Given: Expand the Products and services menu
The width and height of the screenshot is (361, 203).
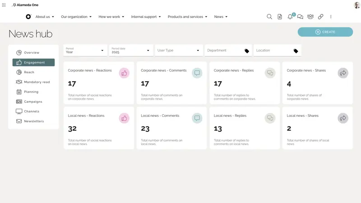Looking at the screenshot, I should click(x=187, y=17).
